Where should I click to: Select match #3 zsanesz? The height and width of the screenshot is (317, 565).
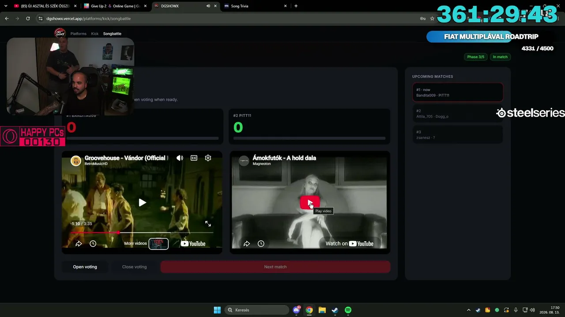[x=458, y=135]
